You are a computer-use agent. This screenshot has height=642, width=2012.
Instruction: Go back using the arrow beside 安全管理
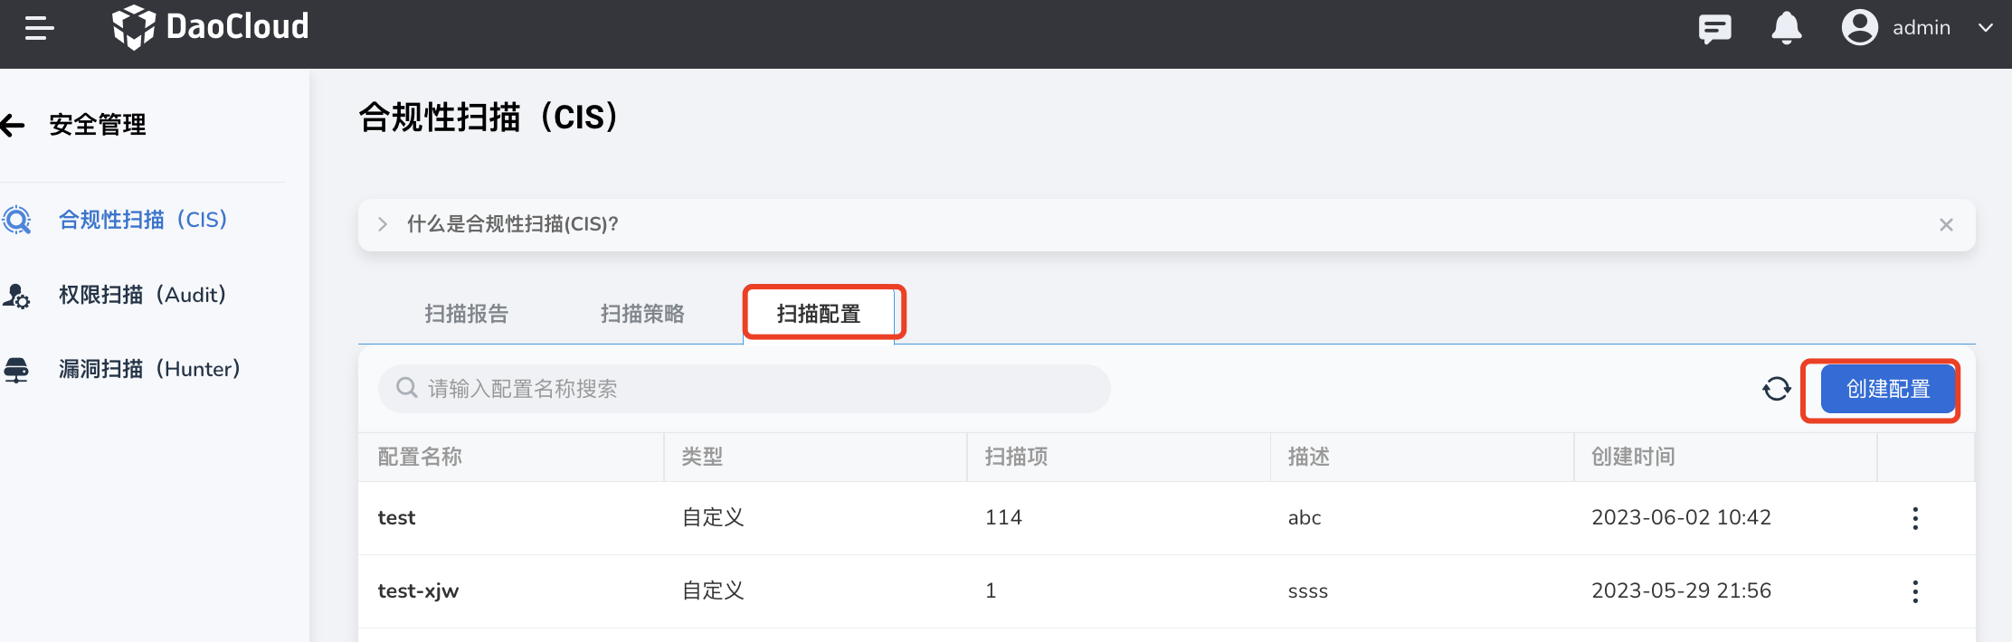point(13,125)
